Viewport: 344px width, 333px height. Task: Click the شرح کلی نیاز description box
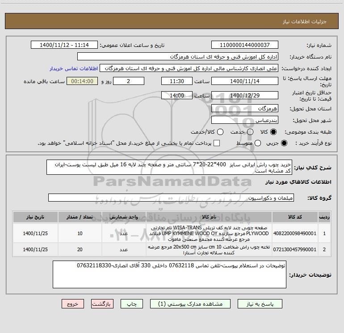(x=169, y=168)
